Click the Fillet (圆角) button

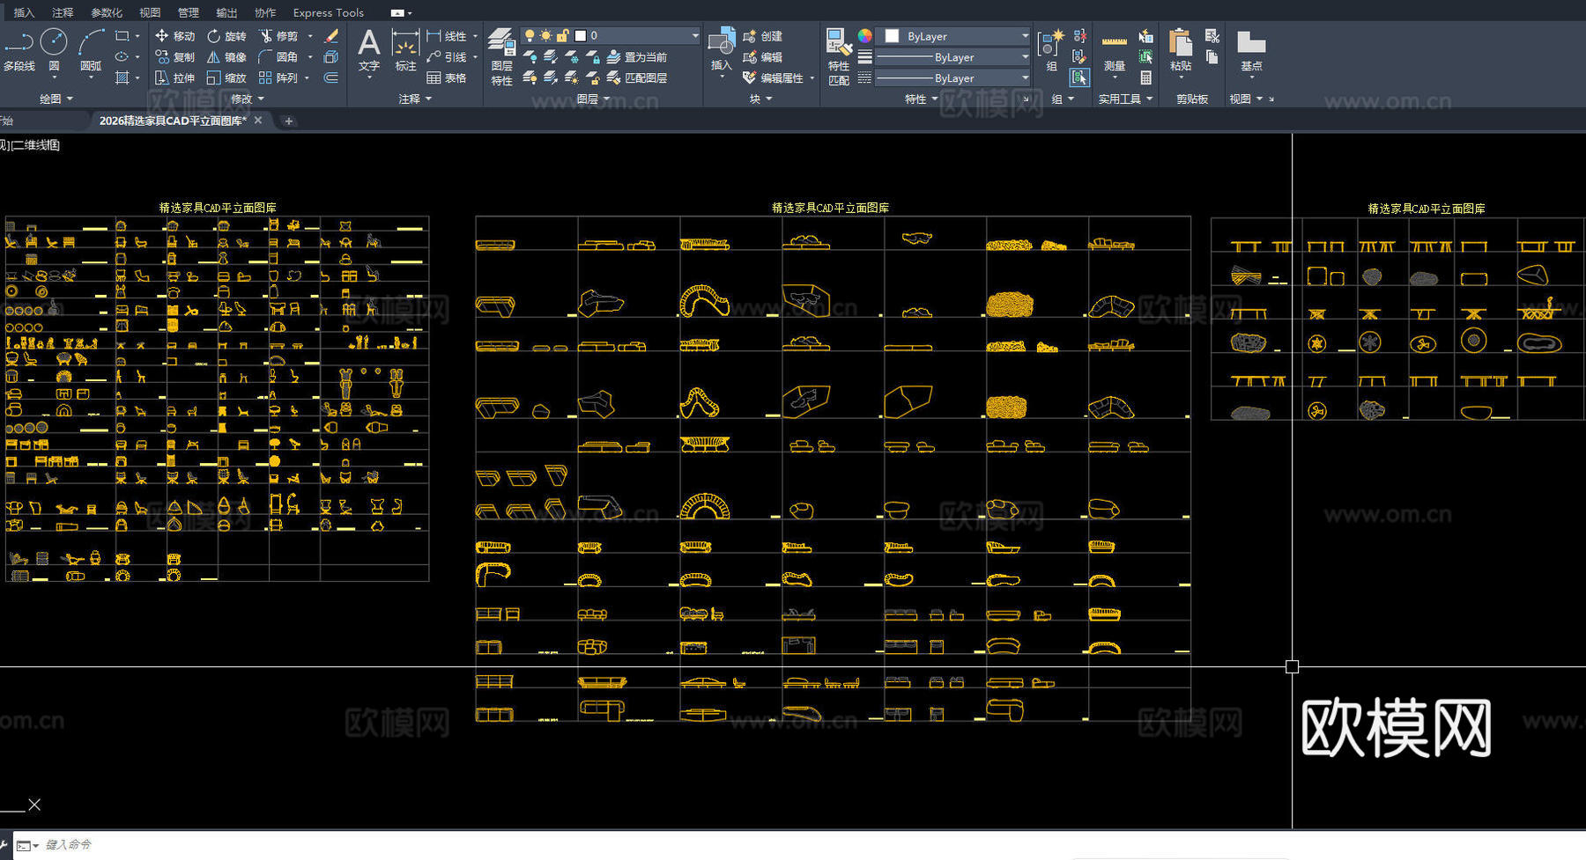(279, 57)
